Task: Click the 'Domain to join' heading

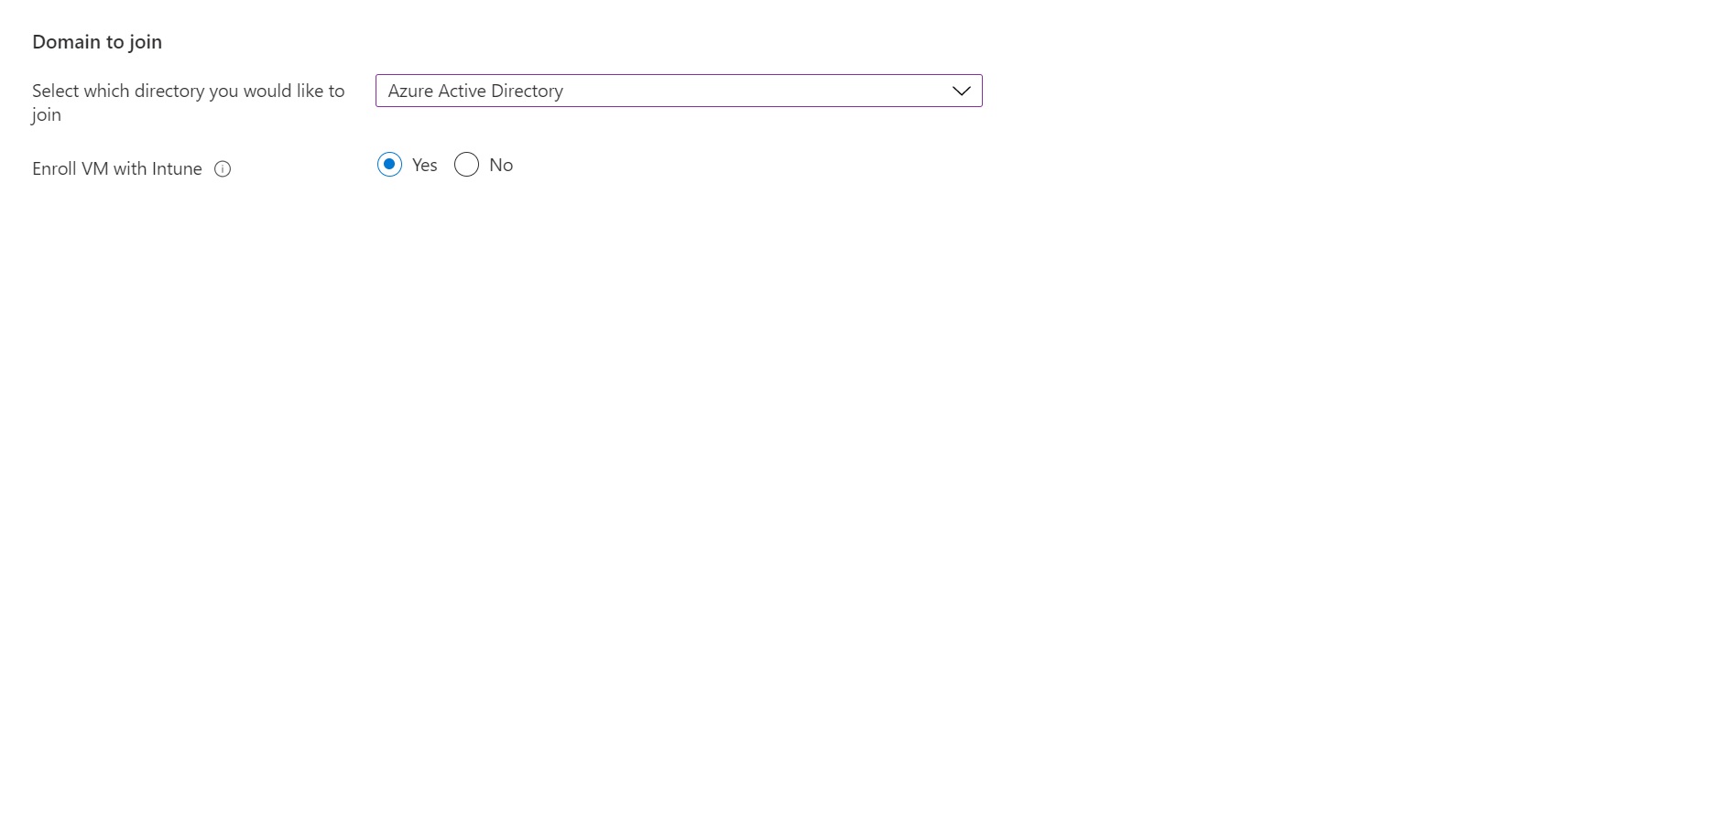Action: (x=97, y=42)
